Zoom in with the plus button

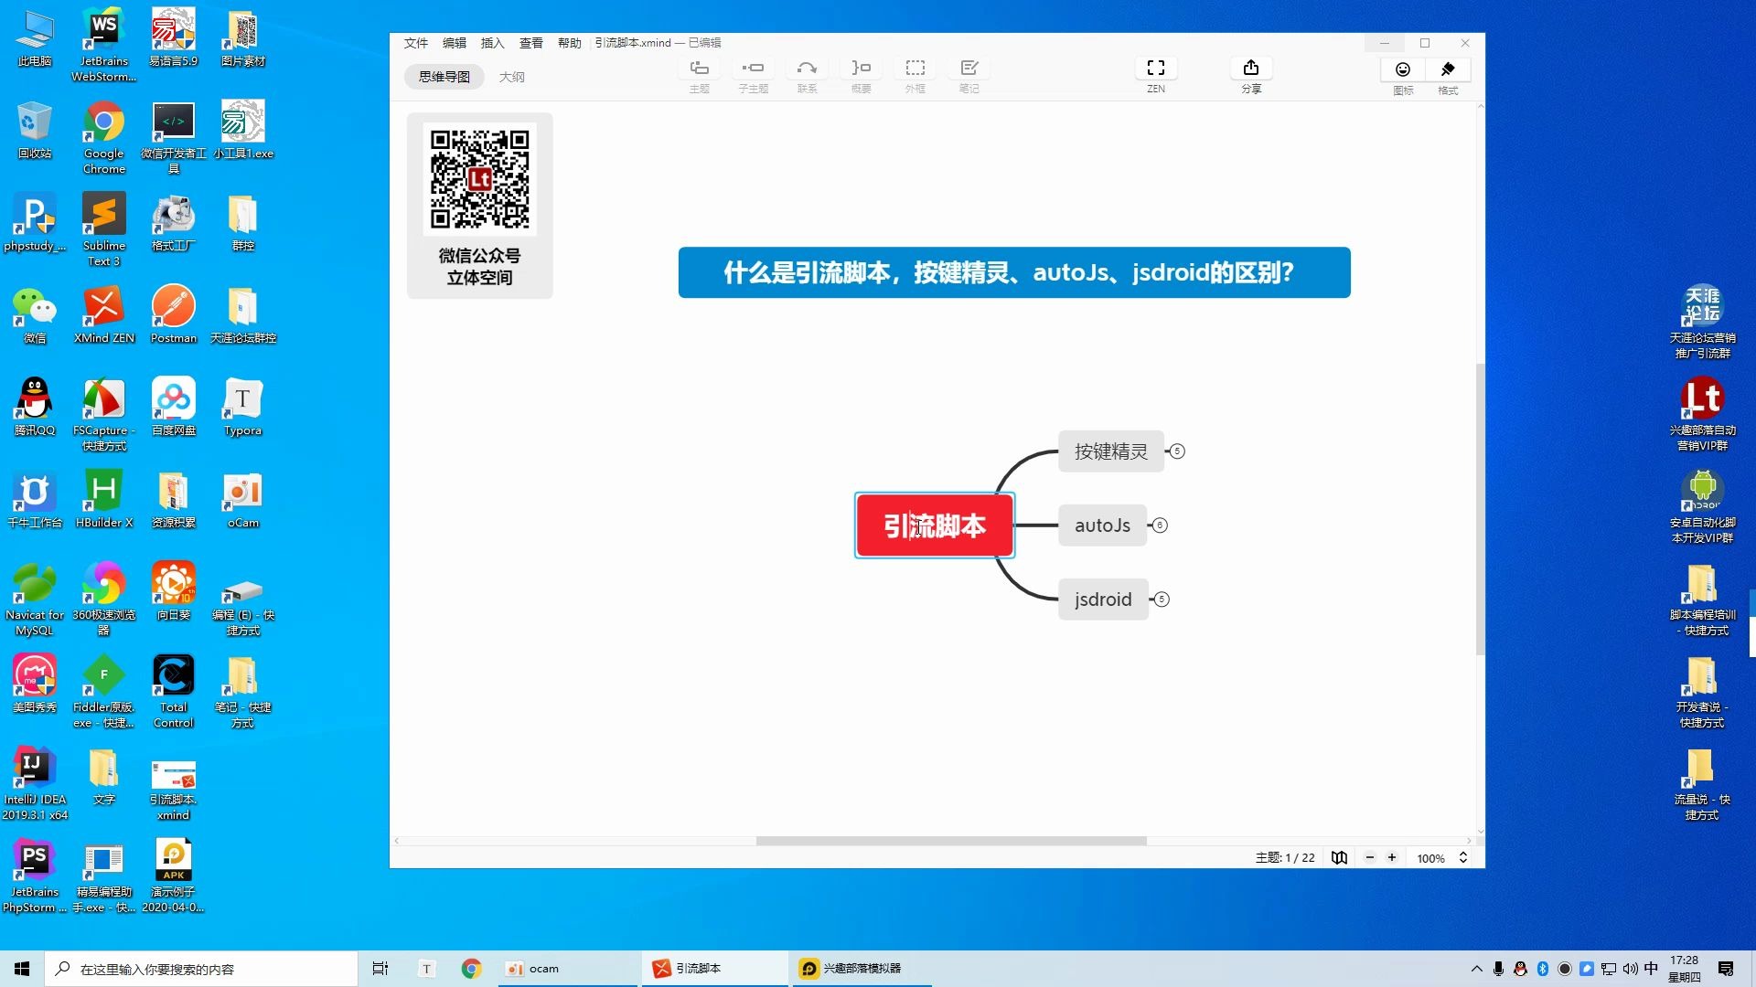pos(1392,857)
